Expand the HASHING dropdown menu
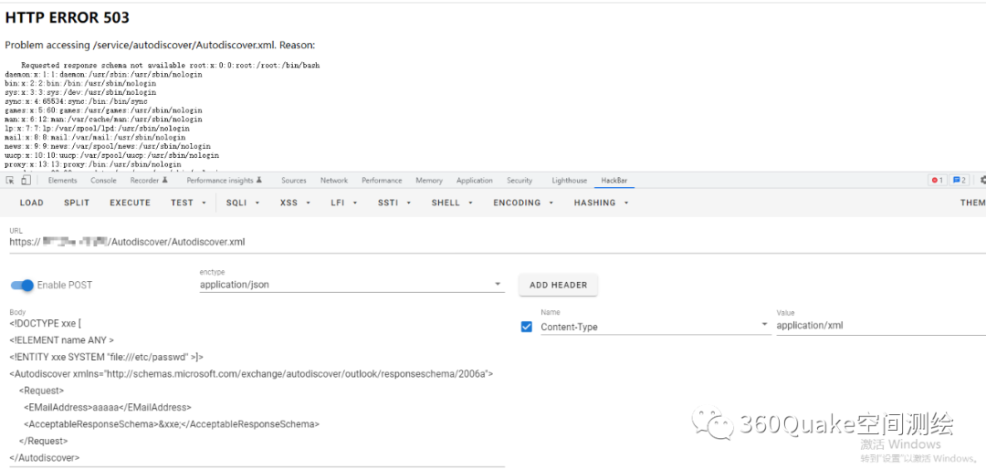The image size is (986, 469). 601,203
